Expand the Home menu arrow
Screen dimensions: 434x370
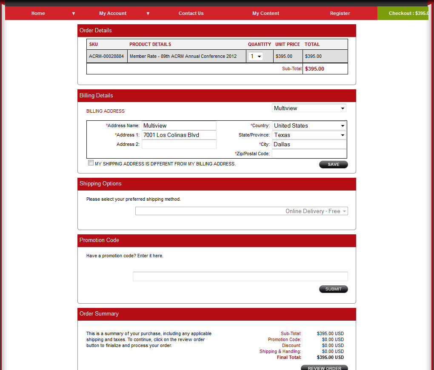pos(74,13)
